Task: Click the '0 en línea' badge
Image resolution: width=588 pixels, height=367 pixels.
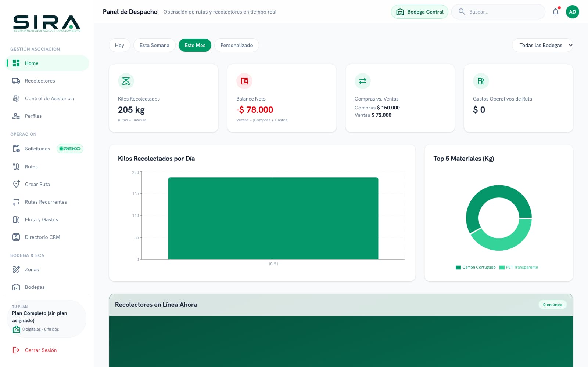Action: pyautogui.click(x=553, y=305)
